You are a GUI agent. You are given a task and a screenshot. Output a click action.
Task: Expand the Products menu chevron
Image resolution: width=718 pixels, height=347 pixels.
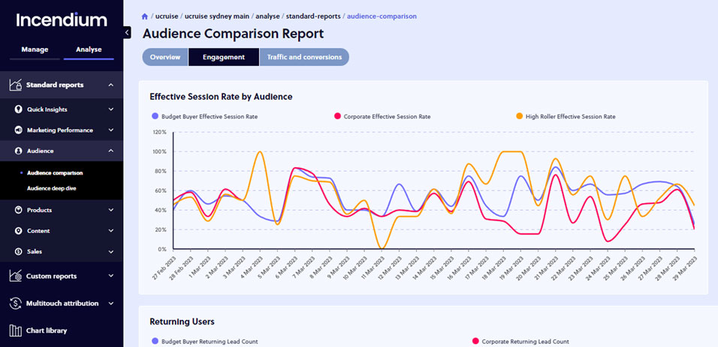pos(110,211)
